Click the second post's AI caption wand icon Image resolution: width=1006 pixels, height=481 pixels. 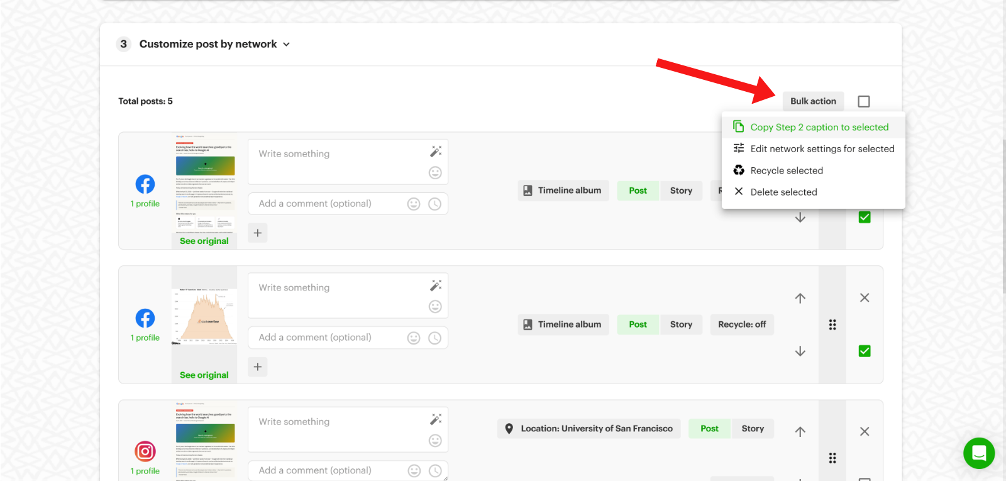[x=436, y=285]
